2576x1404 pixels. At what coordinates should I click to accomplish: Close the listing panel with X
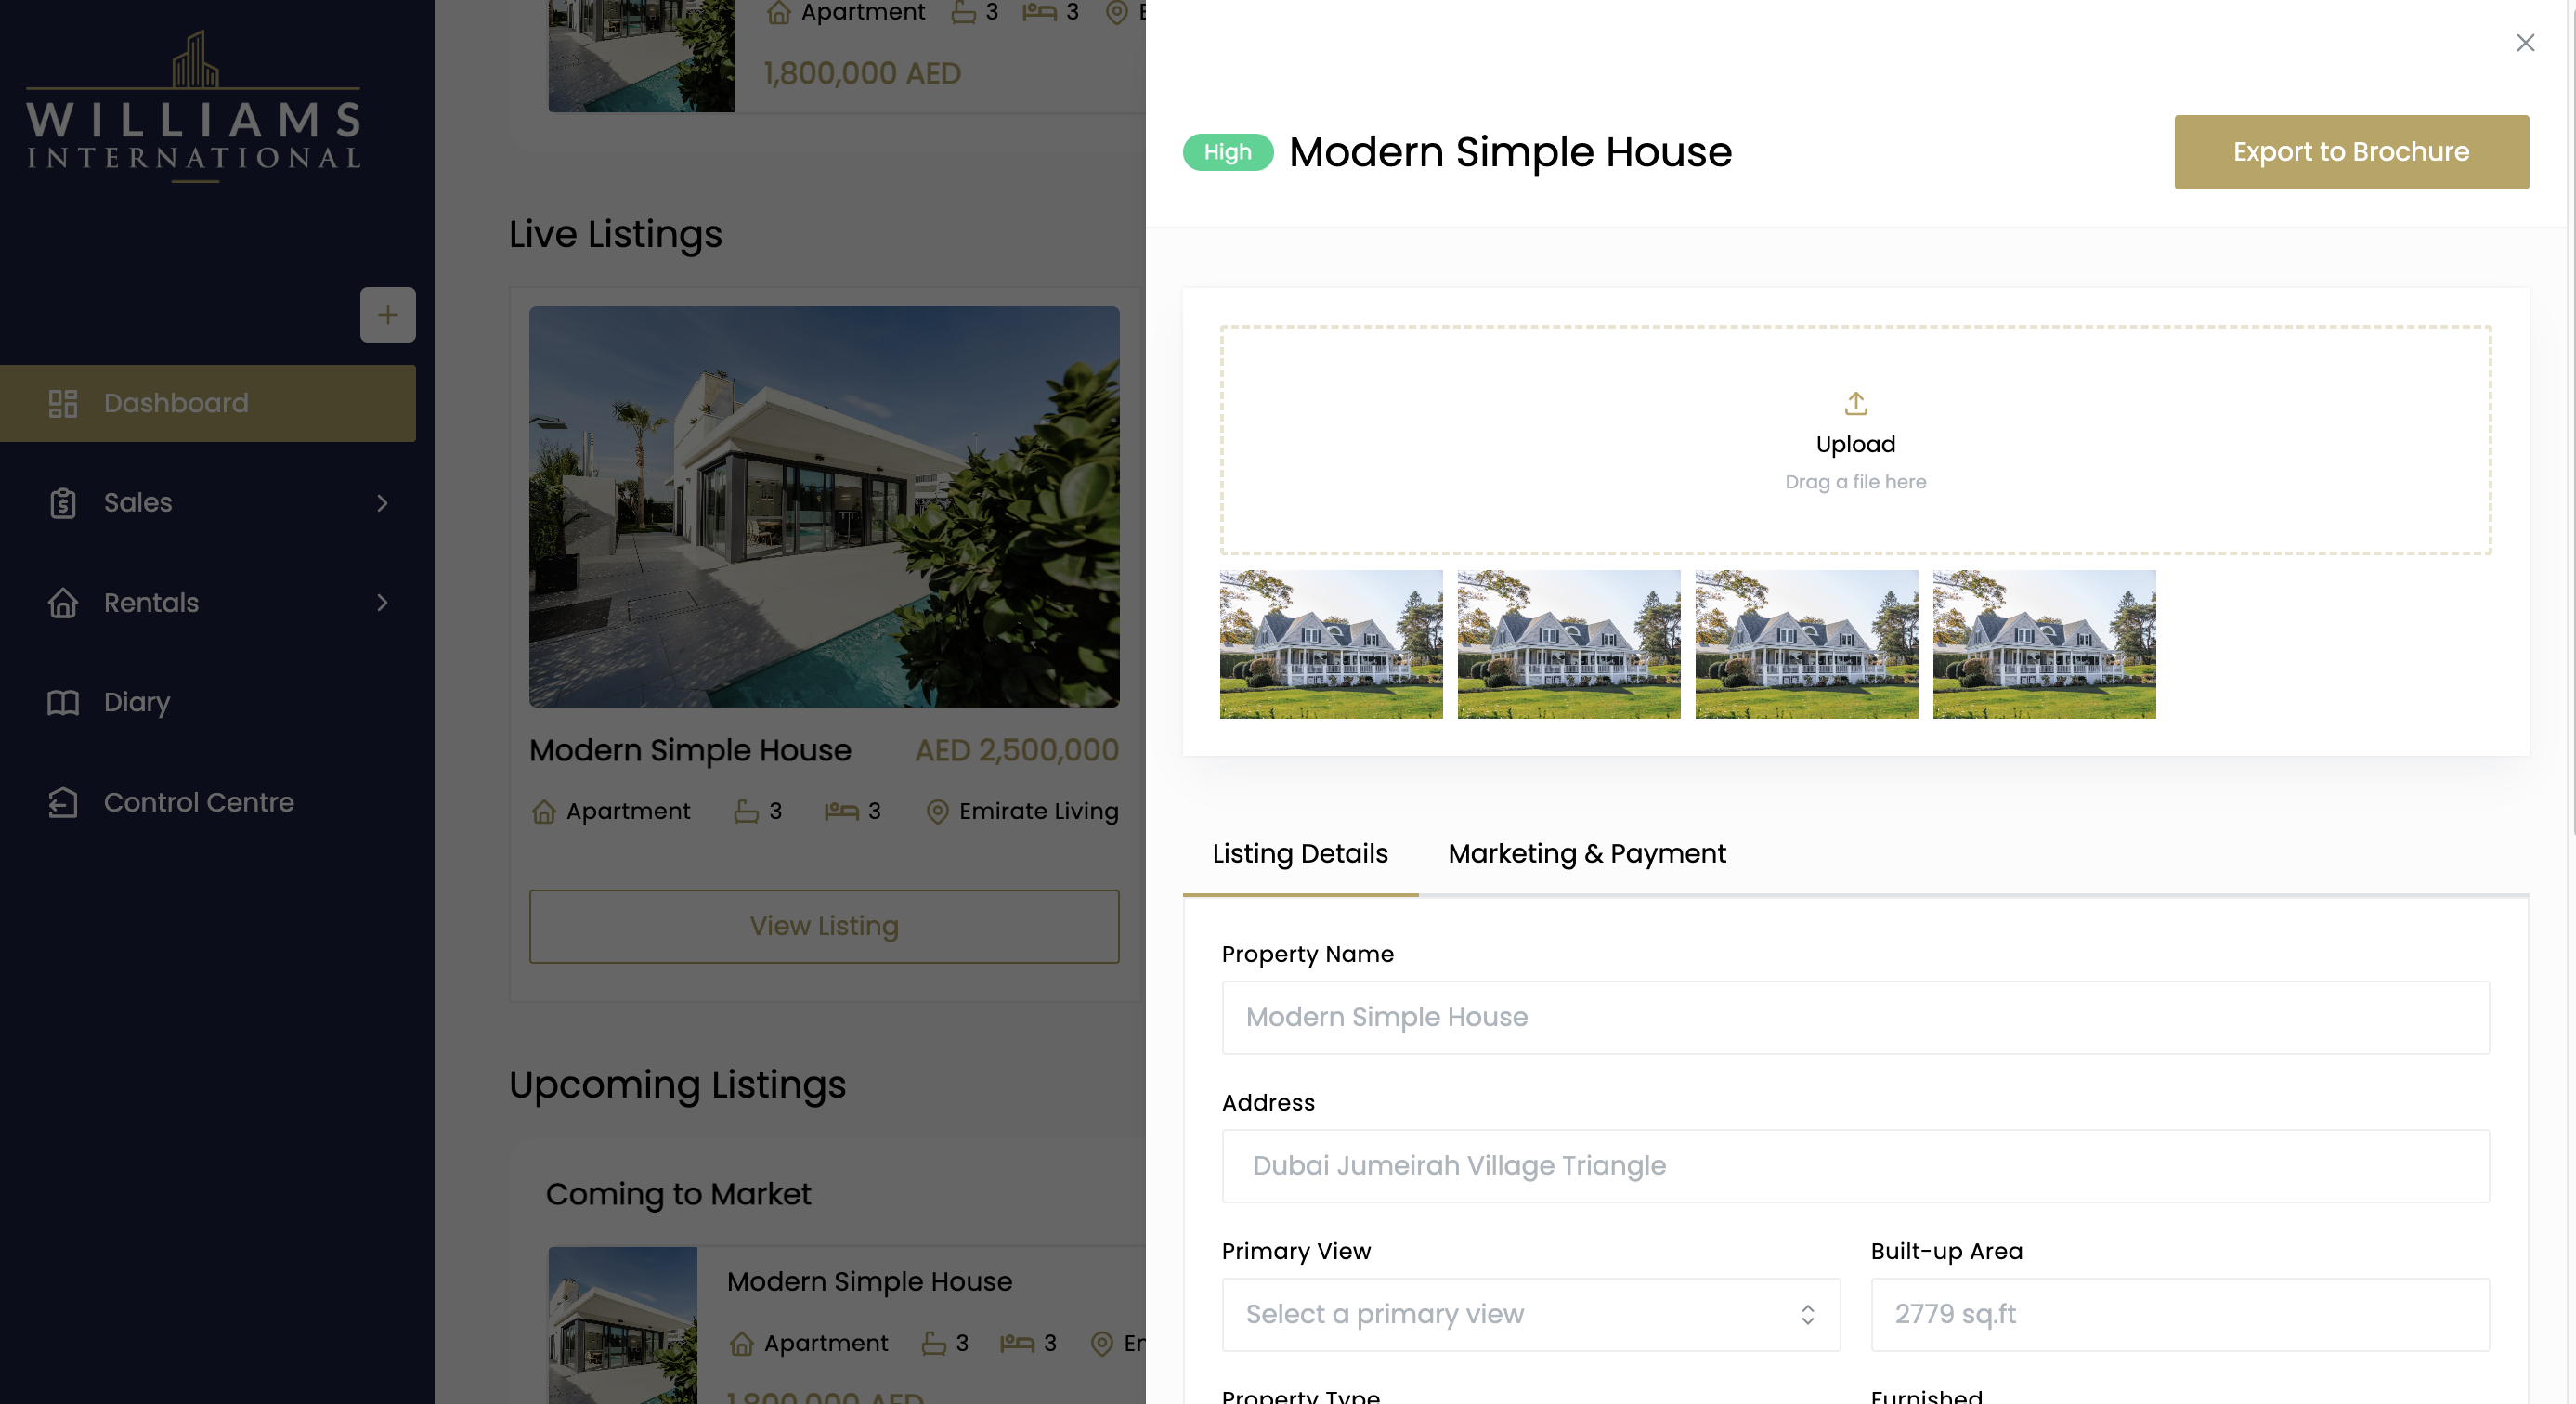pyautogui.click(x=2525, y=43)
